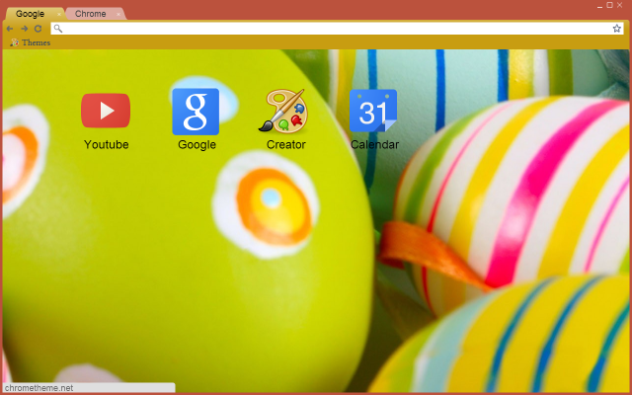The height and width of the screenshot is (395, 632).
Task: Bookmark this page with the star icon
Action: [616, 29]
